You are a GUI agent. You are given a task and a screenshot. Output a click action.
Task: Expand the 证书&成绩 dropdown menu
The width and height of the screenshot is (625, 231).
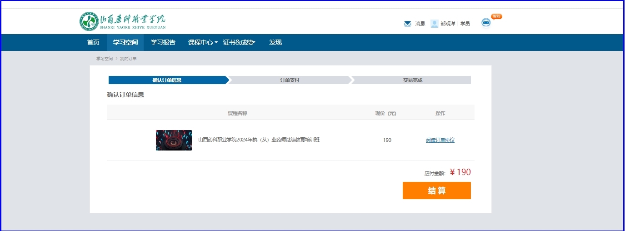[239, 42]
